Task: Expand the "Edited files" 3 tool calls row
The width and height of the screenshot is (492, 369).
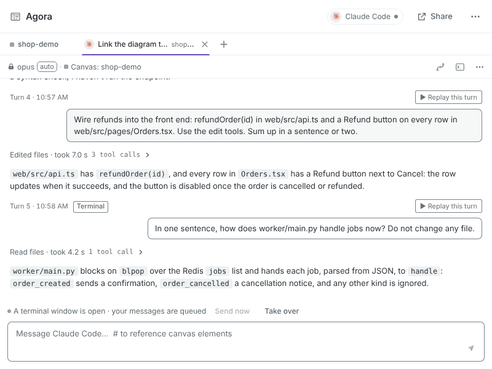Action: (x=79, y=155)
